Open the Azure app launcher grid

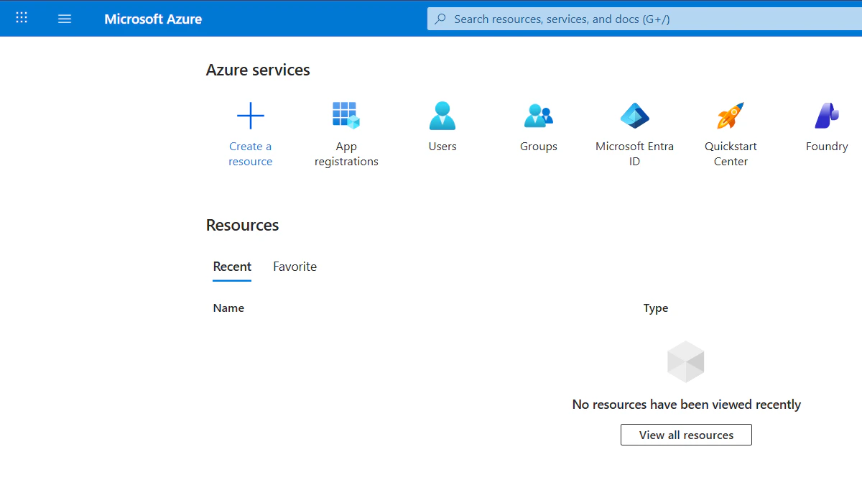click(21, 18)
